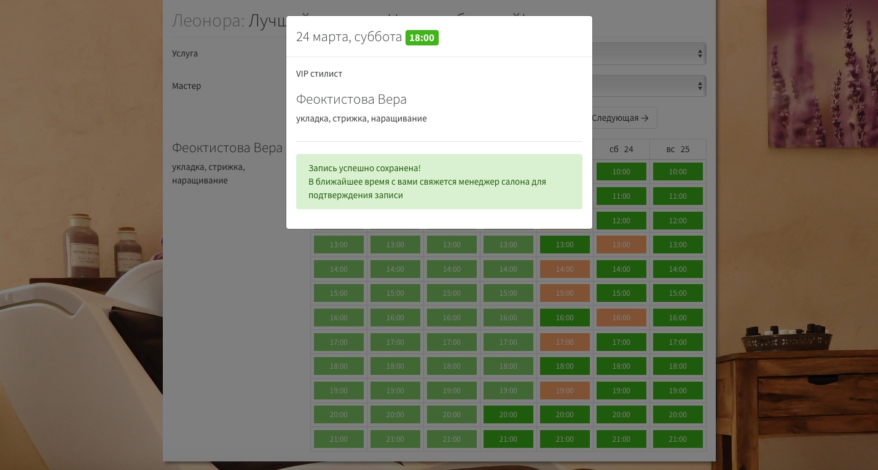The width and height of the screenshot is (878, 470).
Task: Select the 20:00 slot on сб 24
Action: coord(621,415)
